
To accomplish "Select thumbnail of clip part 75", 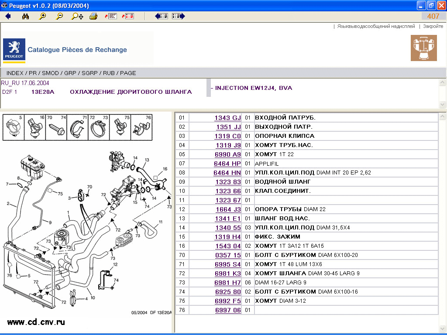I will click(x=120, y=127).
